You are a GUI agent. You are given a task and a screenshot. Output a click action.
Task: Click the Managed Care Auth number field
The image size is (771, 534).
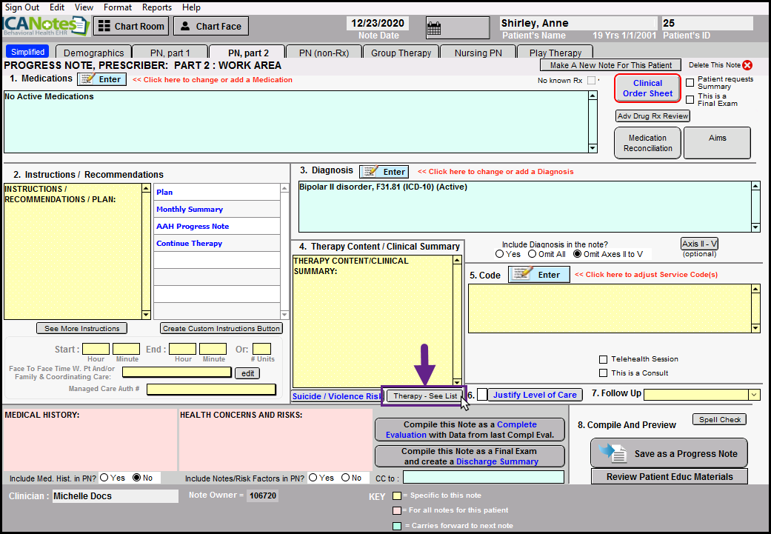211,389
